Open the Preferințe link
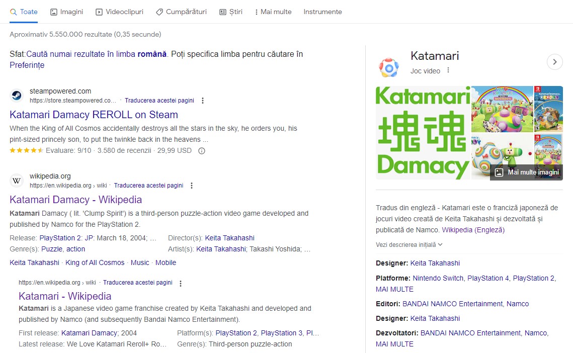 tap(27, 65)
